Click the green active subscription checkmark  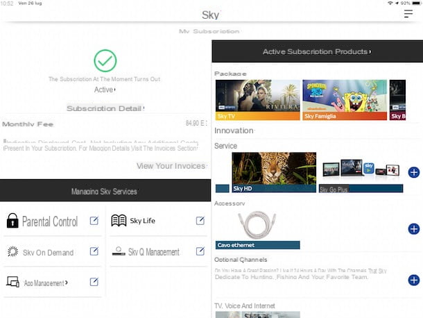pos(105,60)
